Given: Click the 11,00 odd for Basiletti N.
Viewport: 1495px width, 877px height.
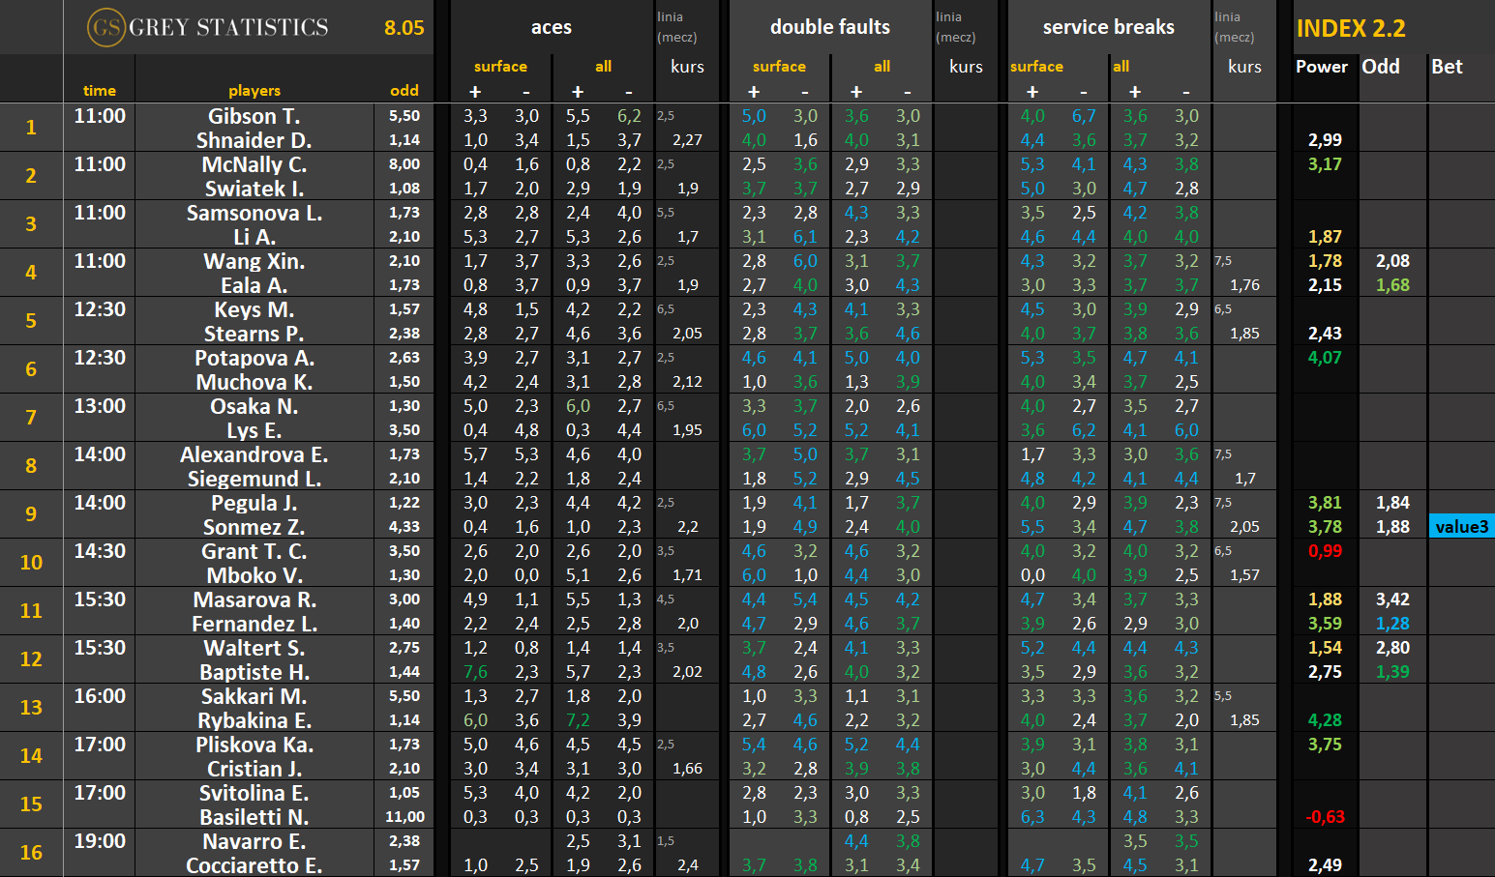Looking at the screenshot, I should click(404, 817).
